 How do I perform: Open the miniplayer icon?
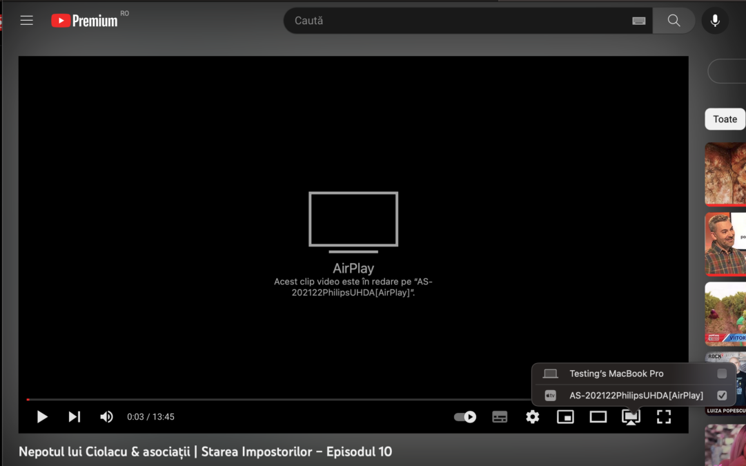[565, 416]
